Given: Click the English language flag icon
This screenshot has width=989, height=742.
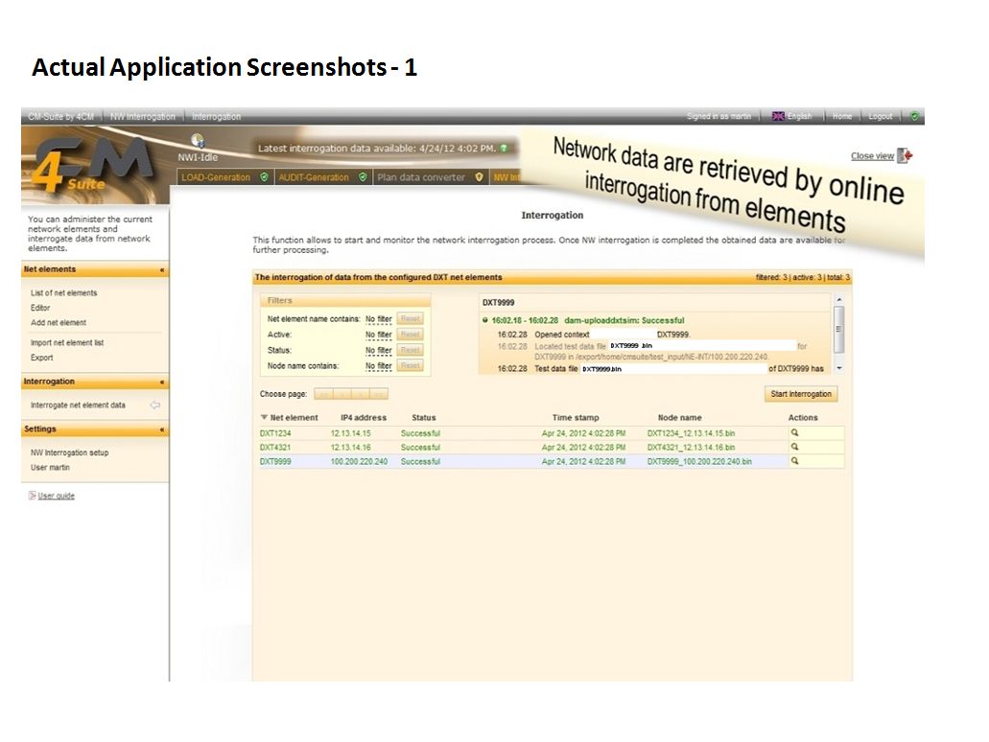Looking at the screenshot, I should click(x=778, y=116).
